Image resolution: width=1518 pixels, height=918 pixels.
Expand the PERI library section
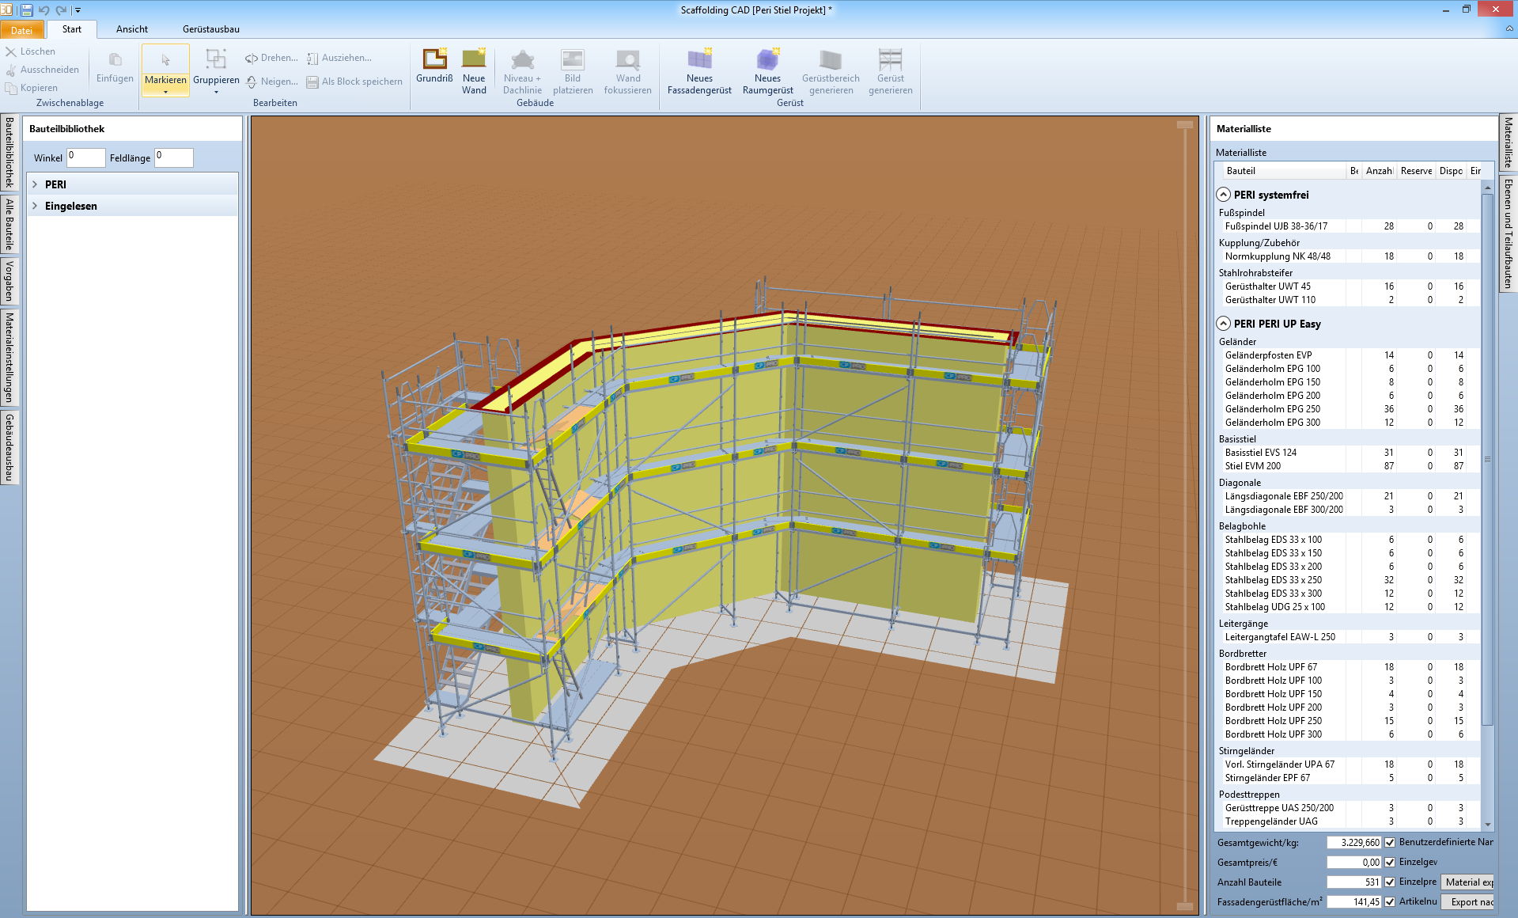[x=35, y=184]
